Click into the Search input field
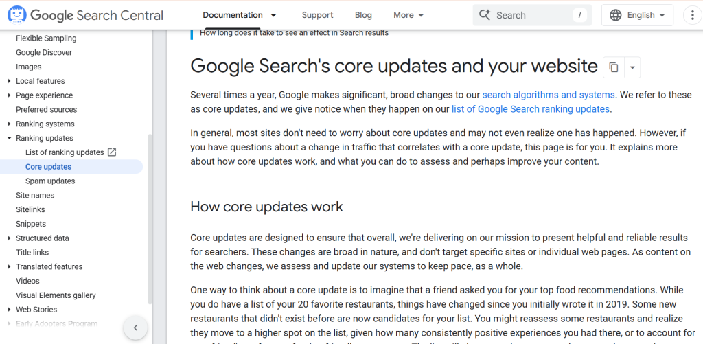Image resolution: width=703 pixels, height=344 pixels. point(535,15)
